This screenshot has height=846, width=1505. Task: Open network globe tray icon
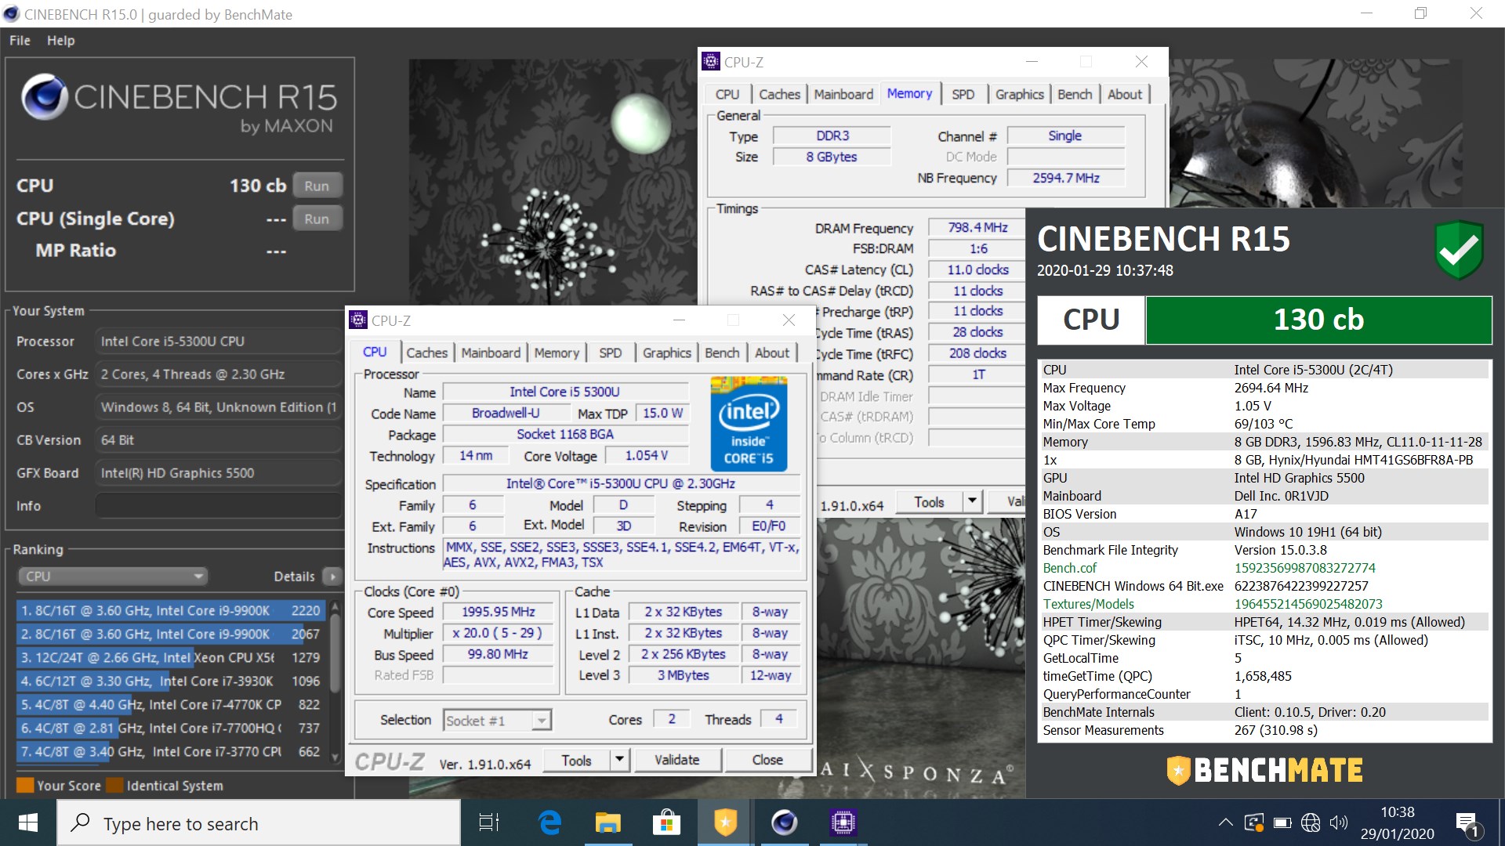(x=1311, y=822)
